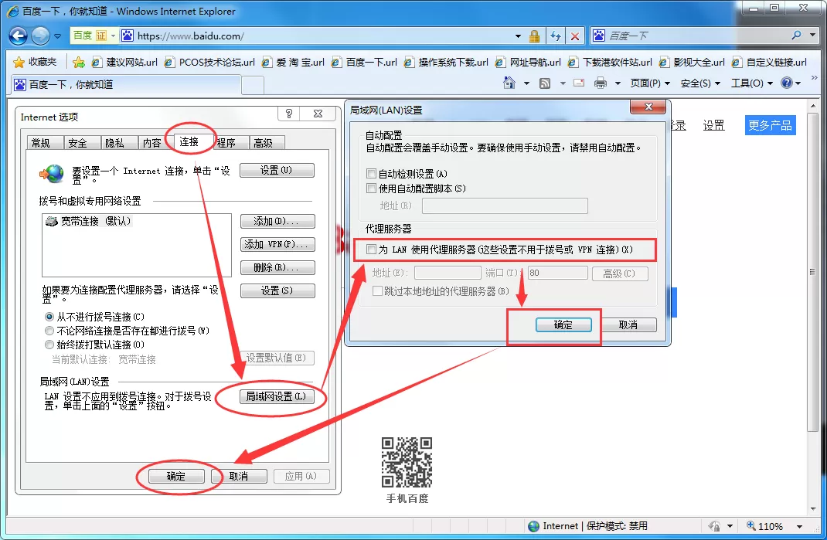Click 添加 VPN(P)... button
827x540 pixels.
277,244
